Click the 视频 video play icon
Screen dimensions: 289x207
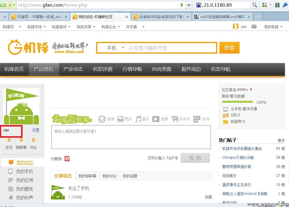(156, 119)
